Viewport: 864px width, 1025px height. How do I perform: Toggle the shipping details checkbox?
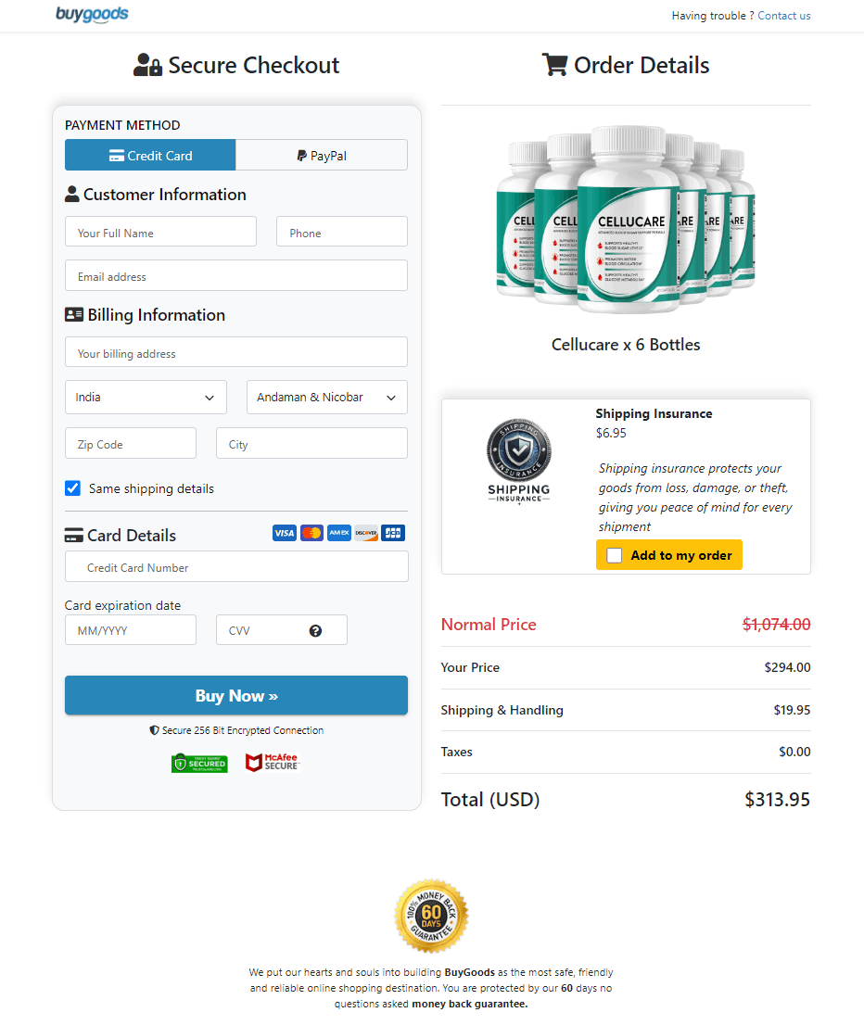coord(72,487)
